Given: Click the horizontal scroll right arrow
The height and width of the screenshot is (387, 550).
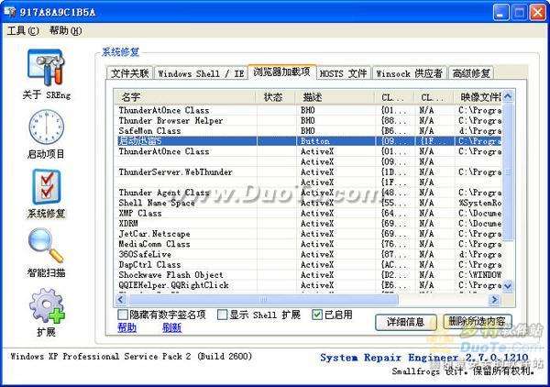Looking at the screenshot, I should point(495,299).
